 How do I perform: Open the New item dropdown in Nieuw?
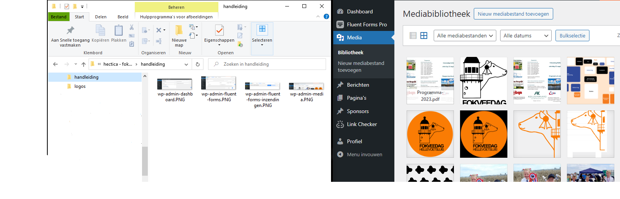pyautogui.click(x=197, y=27)
